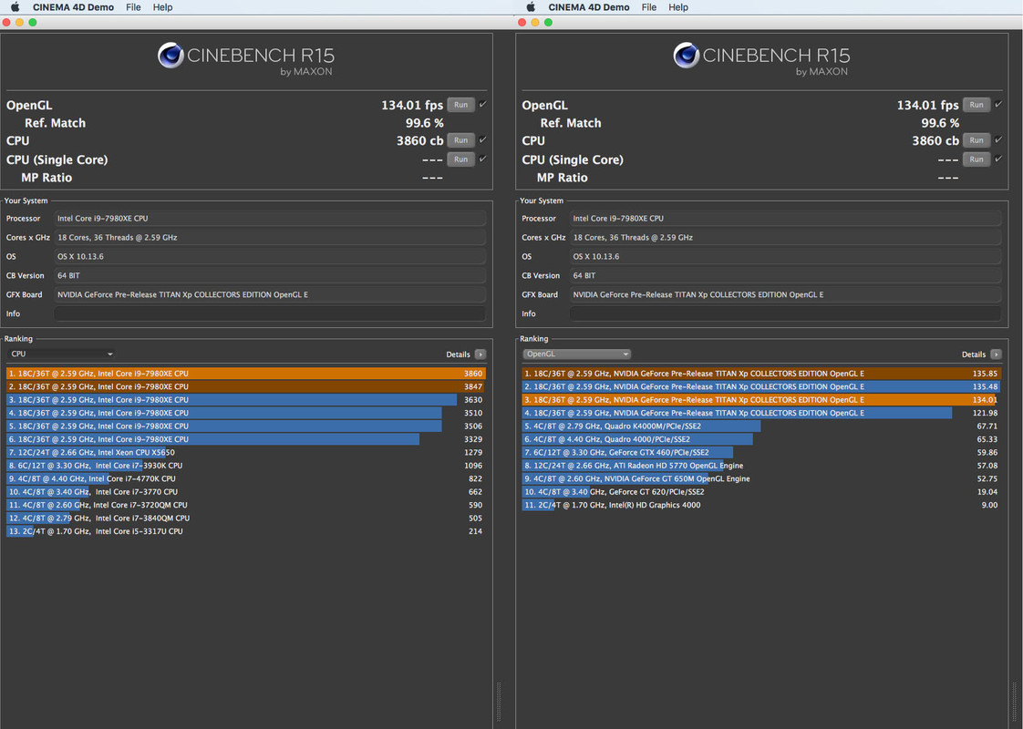This screenshot has height=729, width=1023.
Task: Run OpenGL test in left window
Action: tap(460, 105)
